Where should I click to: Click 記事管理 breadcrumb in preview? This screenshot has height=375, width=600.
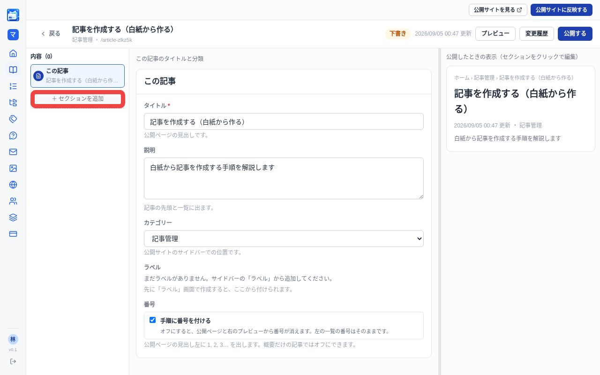(x=484, y=78)
